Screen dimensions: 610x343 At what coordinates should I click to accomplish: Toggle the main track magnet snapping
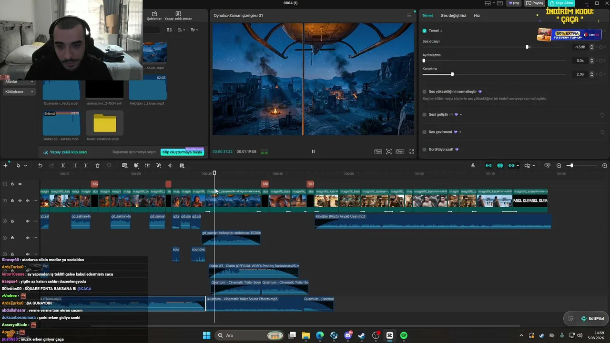[488, 165]
